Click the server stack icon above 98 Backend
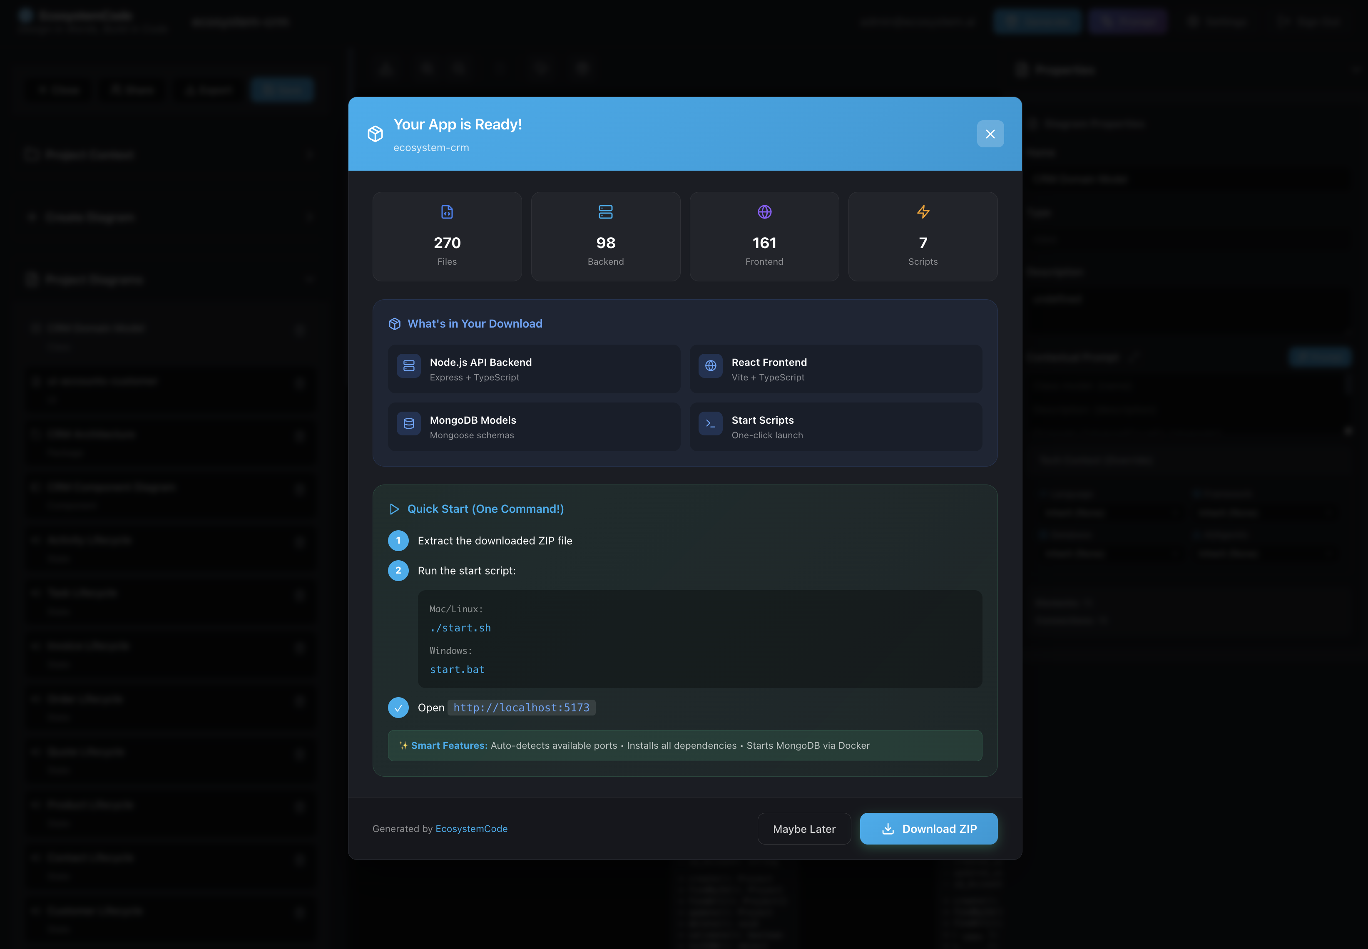 coord(605,212)
